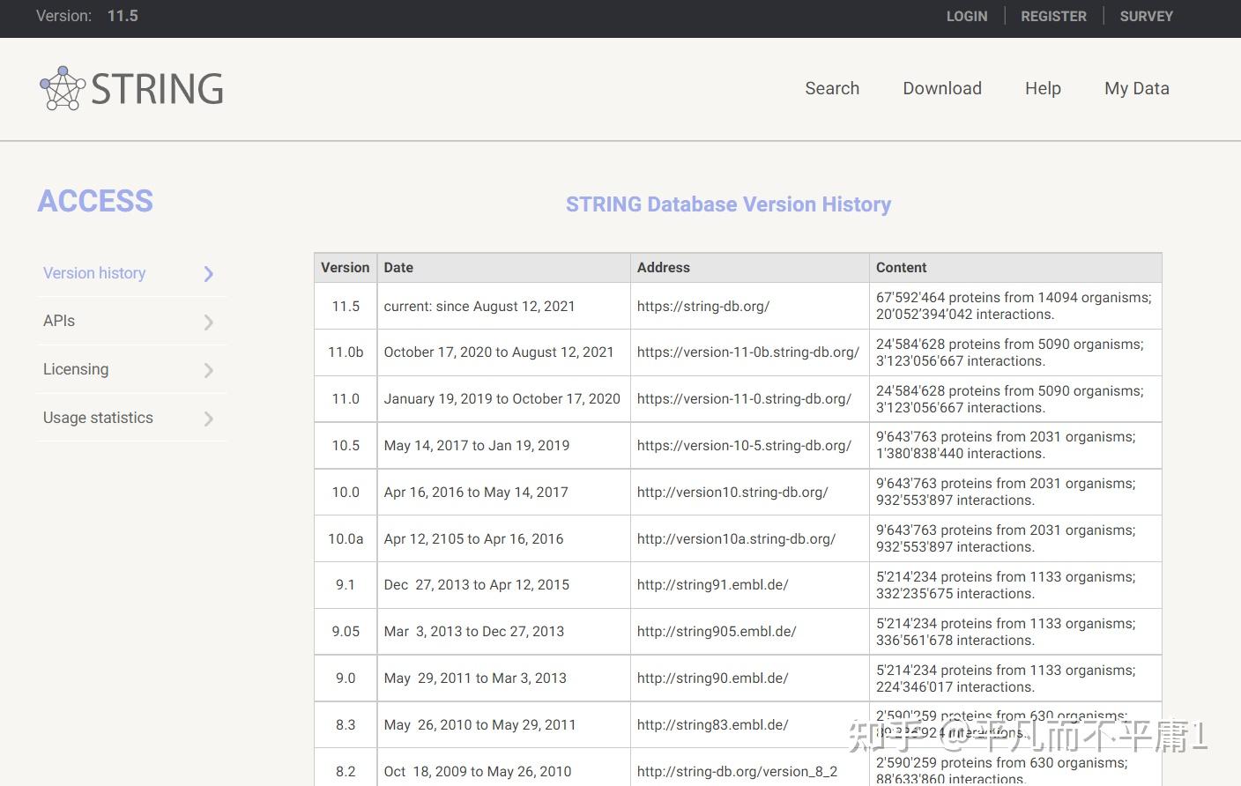Open version-11-0b.string-db.org address link
Screen dimensions: 1241x786
coord(747,352)
